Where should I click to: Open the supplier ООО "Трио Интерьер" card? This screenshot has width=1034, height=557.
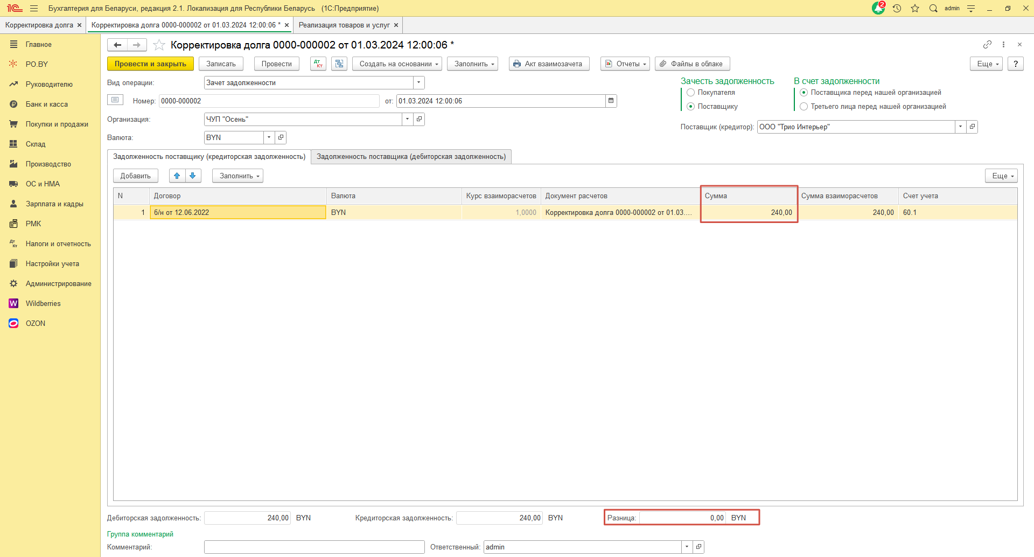tap(972, 127)
